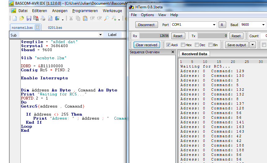Open HTerm Help menu
The width and height of the screenshot is (267, 163).
(x=174, y=15)
